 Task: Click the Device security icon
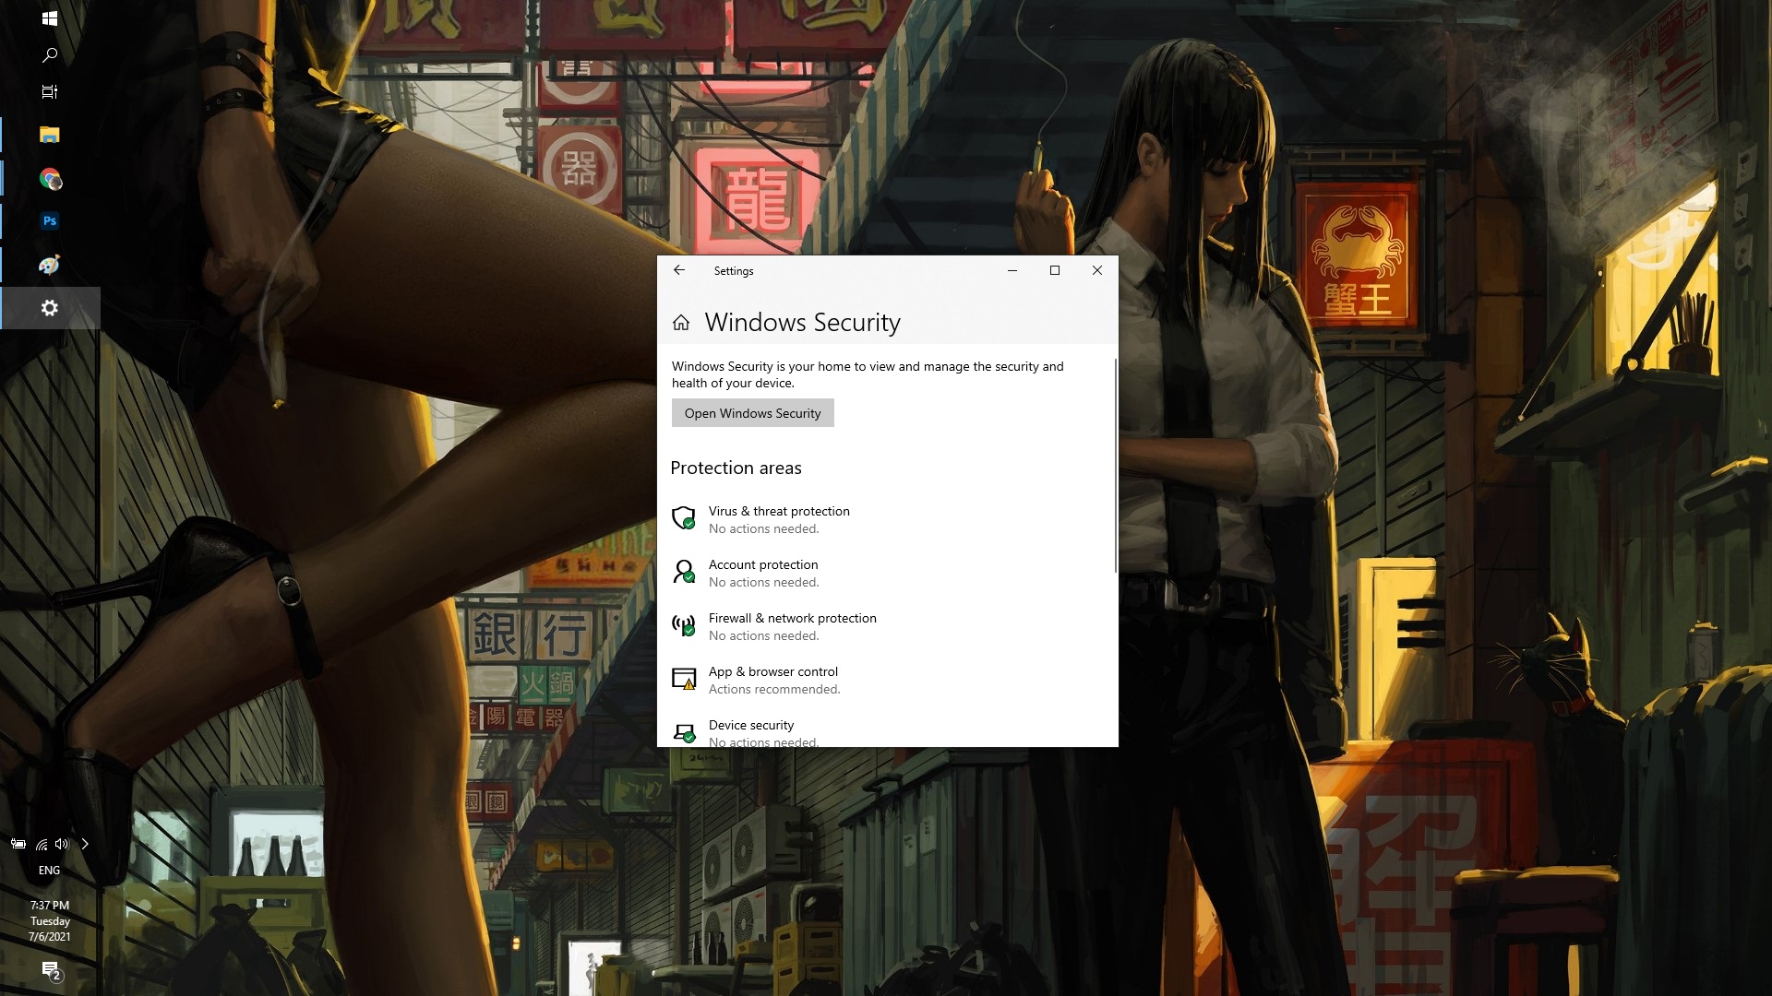click(x=683, y=731)
